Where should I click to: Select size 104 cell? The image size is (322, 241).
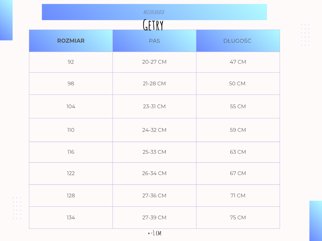(71, 106)
